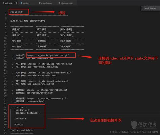Open the conf.py tab
The height and width of the screenshot is (135, 160).
click(26, 3)
